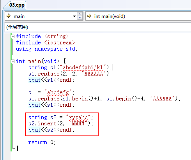Click the s1 = "abcdefg"; assignment line
This screenshot has height=160, width=191.
pos(51,93)
